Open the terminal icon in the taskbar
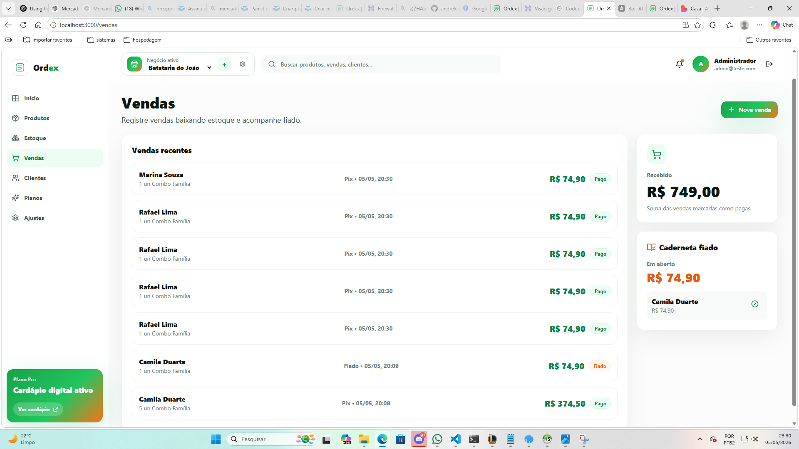This screenshot has width=799, height=449. pos(474,439)
